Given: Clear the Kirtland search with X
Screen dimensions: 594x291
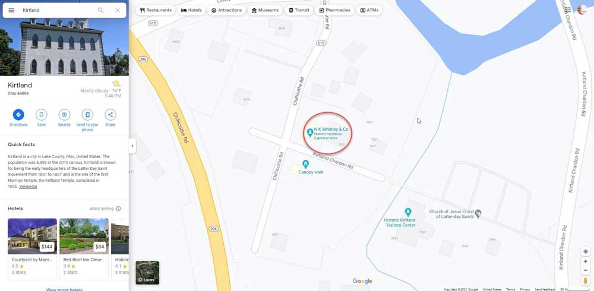Looking at the screenshot, I should [118, 10].
